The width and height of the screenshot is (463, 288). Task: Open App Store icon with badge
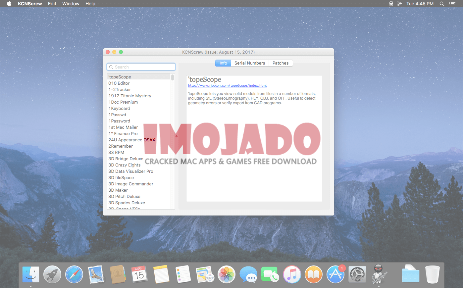pos(335,274)
